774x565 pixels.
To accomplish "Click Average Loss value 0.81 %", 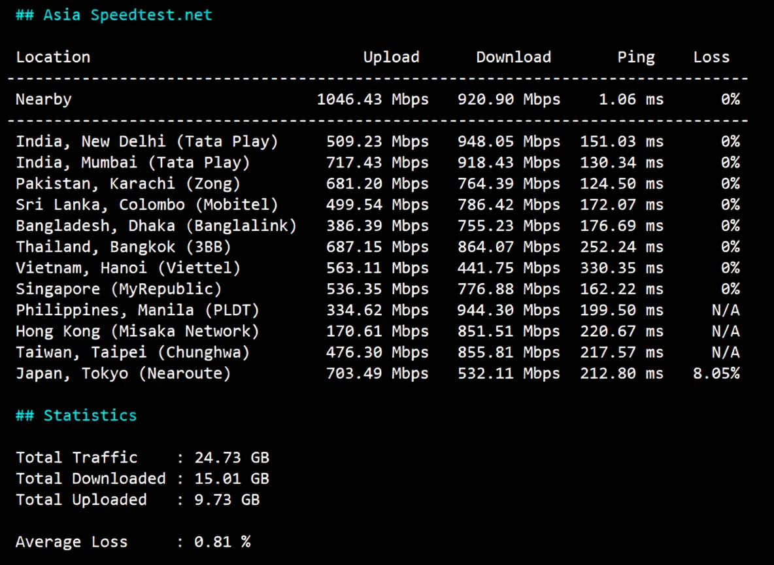I will pyautogui.click(x=222, y=542).
